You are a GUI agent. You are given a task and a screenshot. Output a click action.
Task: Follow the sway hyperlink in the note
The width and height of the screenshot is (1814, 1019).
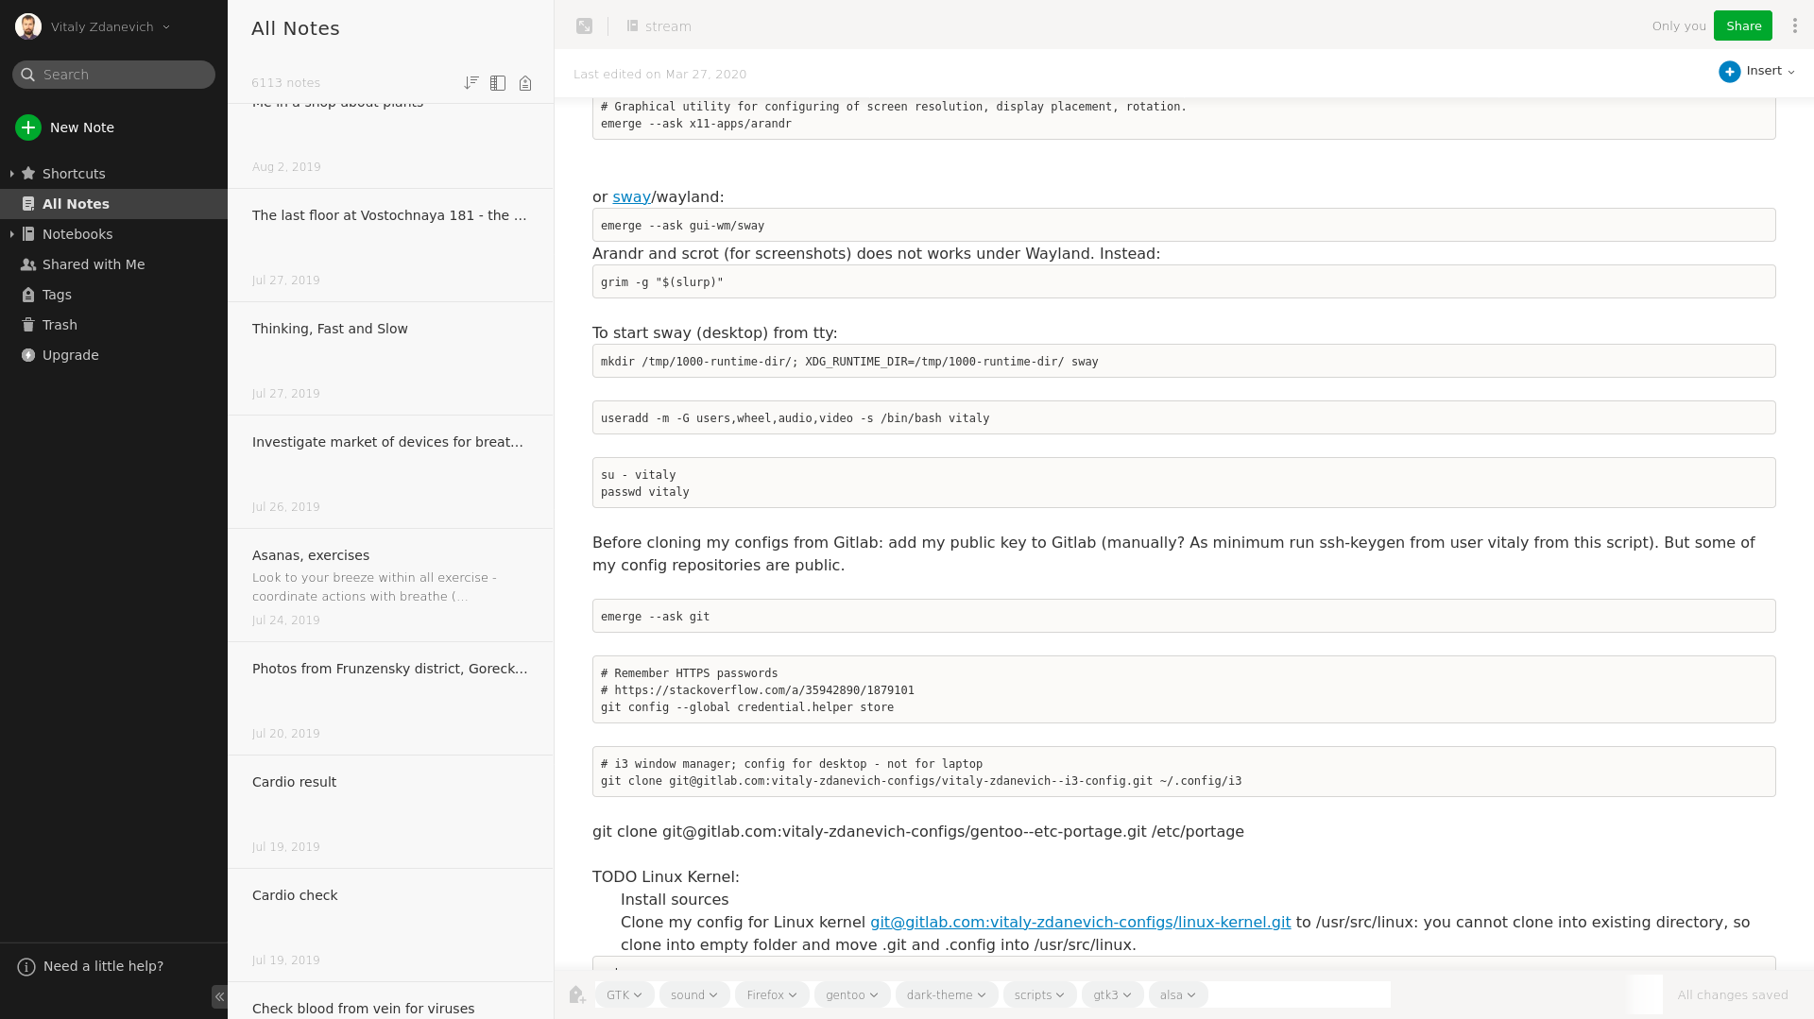[x=631, y=196]
